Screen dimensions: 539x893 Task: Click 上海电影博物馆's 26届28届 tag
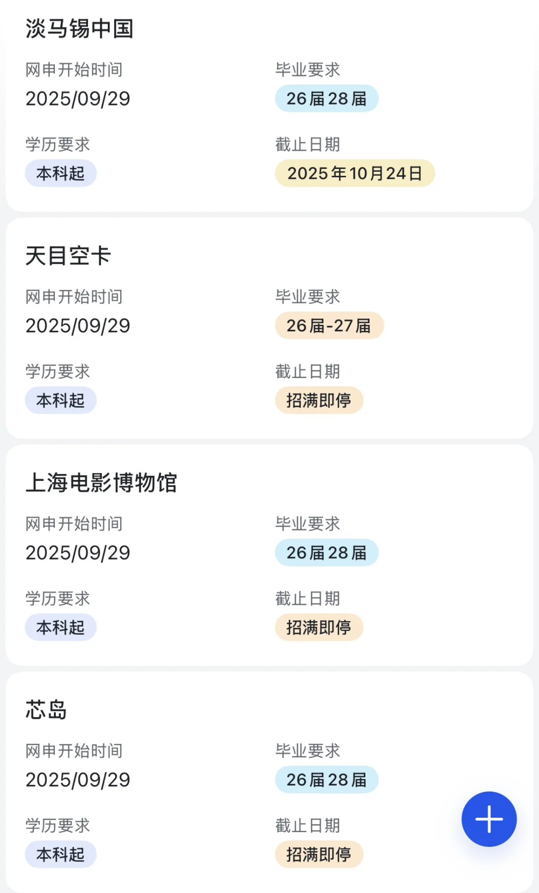(327, 552)
